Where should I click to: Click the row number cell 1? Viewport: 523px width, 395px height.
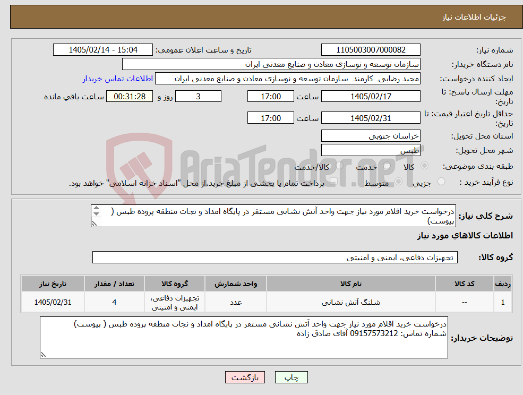point(503,302)
